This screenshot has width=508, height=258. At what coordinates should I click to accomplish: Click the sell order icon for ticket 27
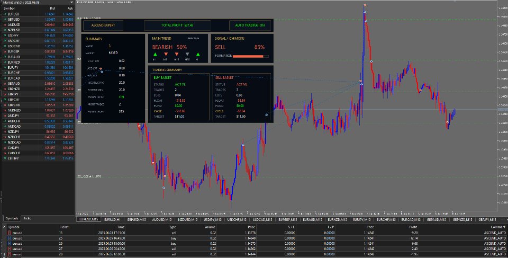coord(10,249)
